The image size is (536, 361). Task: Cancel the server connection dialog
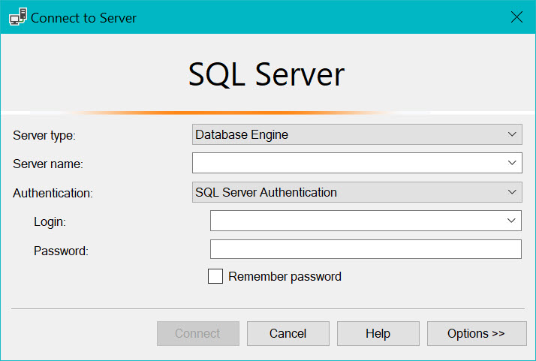tap(288, 333)
